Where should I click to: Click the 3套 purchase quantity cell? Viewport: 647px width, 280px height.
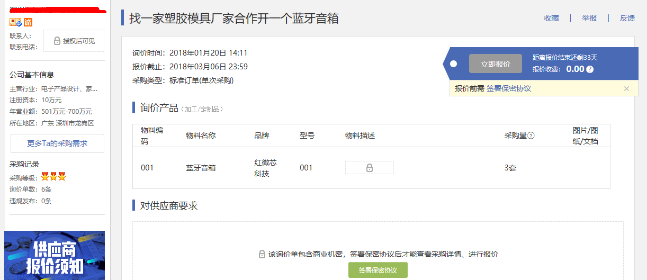click(510, 168)
